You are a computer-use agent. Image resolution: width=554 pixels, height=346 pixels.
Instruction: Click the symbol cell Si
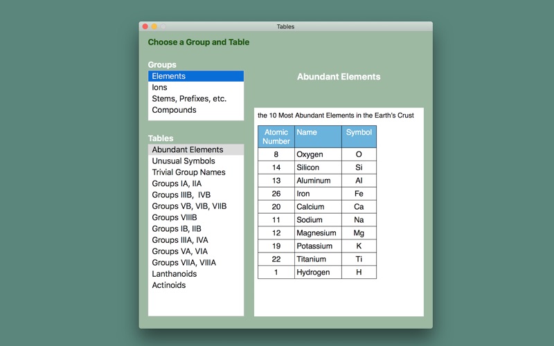pos(359,167)
